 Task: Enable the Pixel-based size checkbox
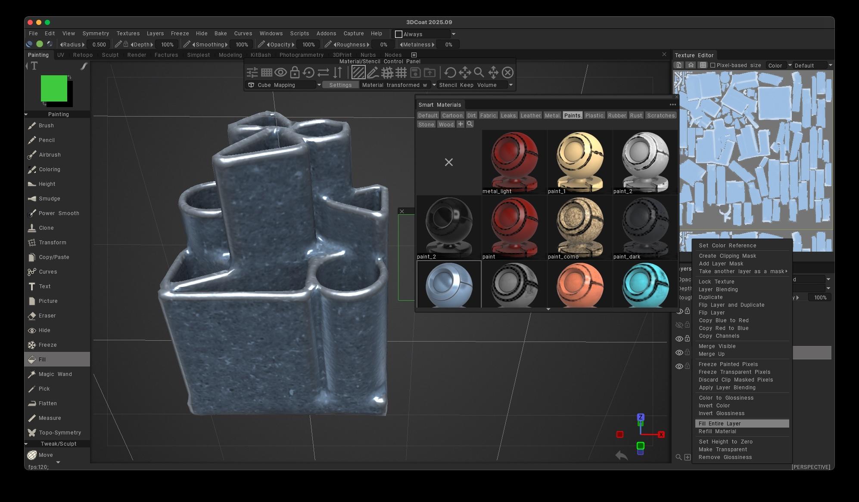(713, 65)
